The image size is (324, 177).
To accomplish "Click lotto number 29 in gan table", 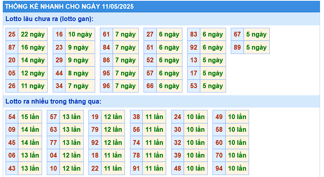I will 59,60.
